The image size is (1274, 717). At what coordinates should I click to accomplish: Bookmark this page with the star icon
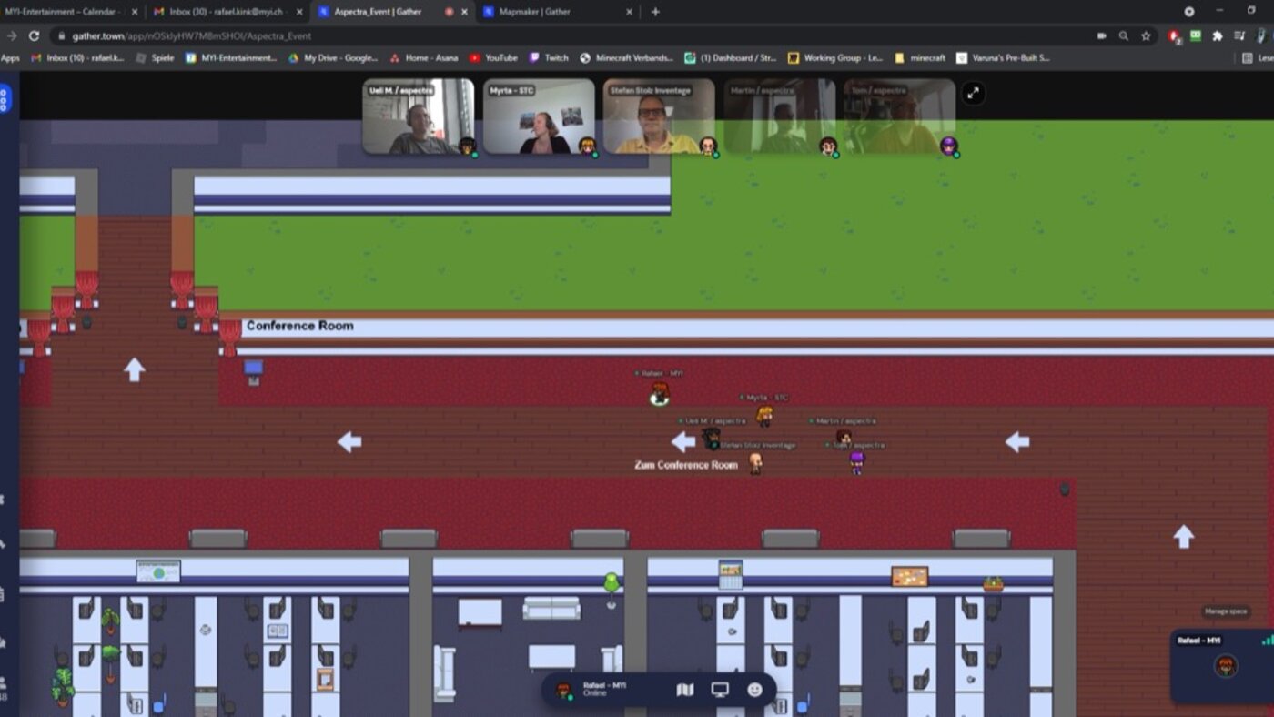coord(1146,35)
